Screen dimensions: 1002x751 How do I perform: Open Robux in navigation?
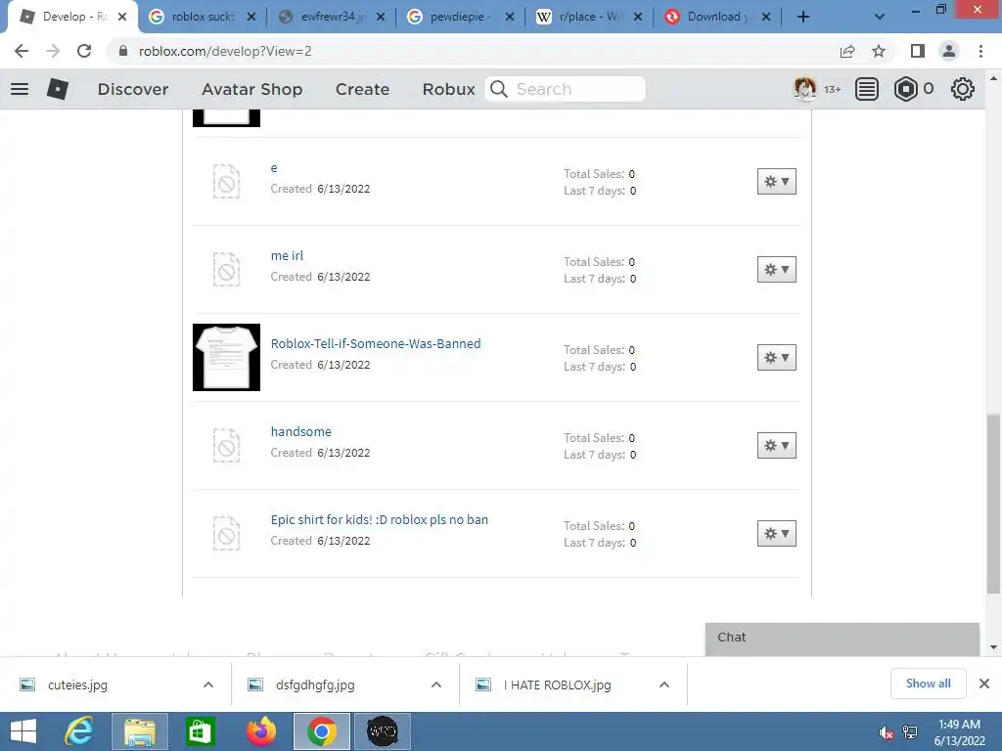coord(448,89)
